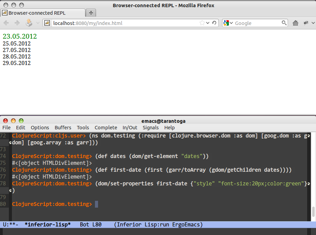Open the URL history dropdown arrow

tap(208, 23)
